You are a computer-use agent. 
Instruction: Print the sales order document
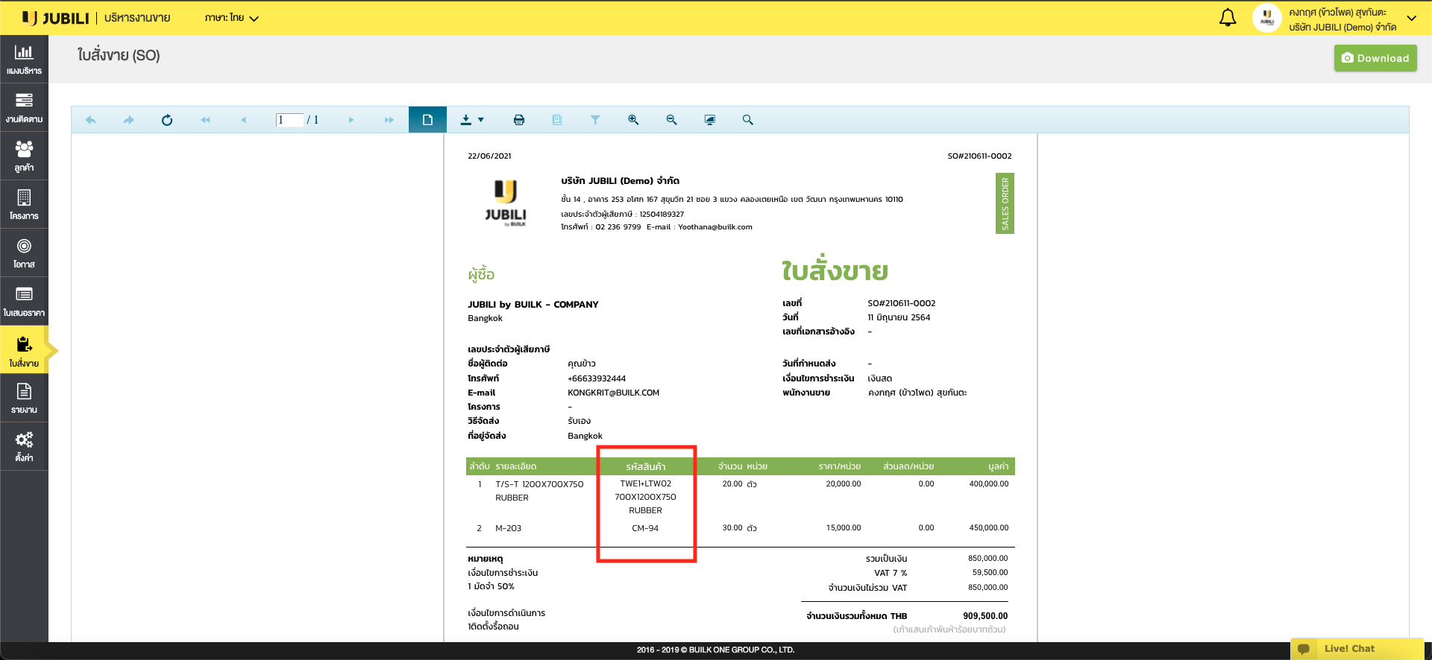point(519,120)
